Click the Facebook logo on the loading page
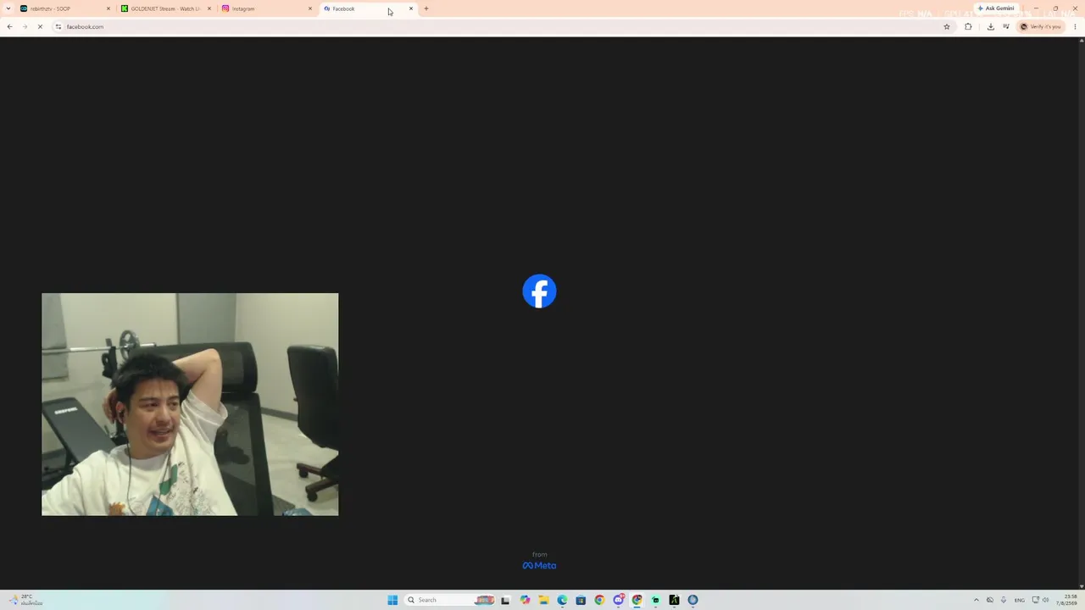This screenshot has height=610, width=1085. 539,291
